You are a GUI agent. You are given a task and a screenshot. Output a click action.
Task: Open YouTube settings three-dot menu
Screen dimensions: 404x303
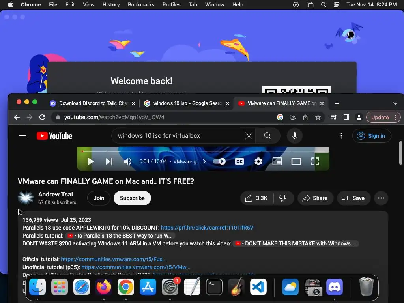click(x=341, y=136)
